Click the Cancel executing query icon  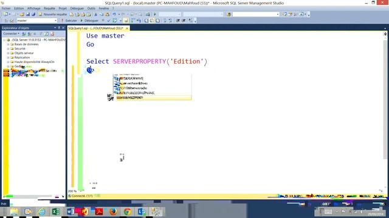coord(103,21)
